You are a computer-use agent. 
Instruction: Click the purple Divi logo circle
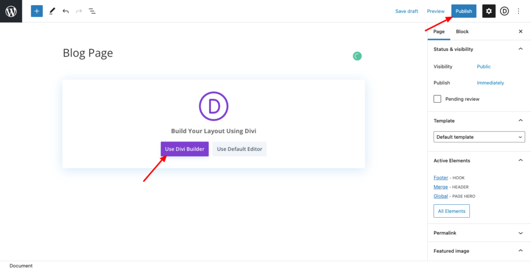[x=214, y=106]
